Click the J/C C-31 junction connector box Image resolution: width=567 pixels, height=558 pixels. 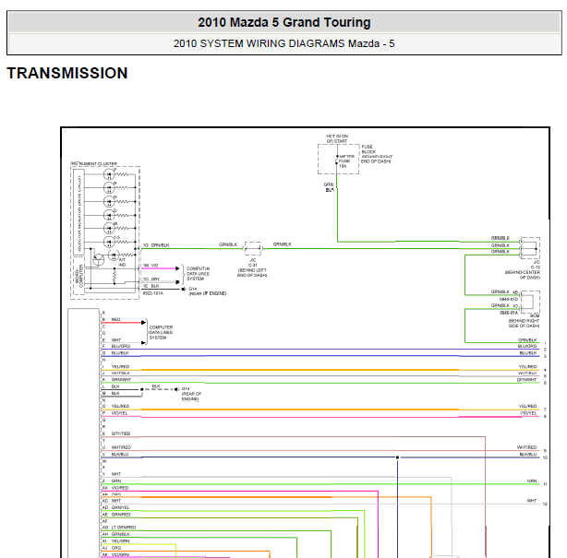click(x=253, y=248)
